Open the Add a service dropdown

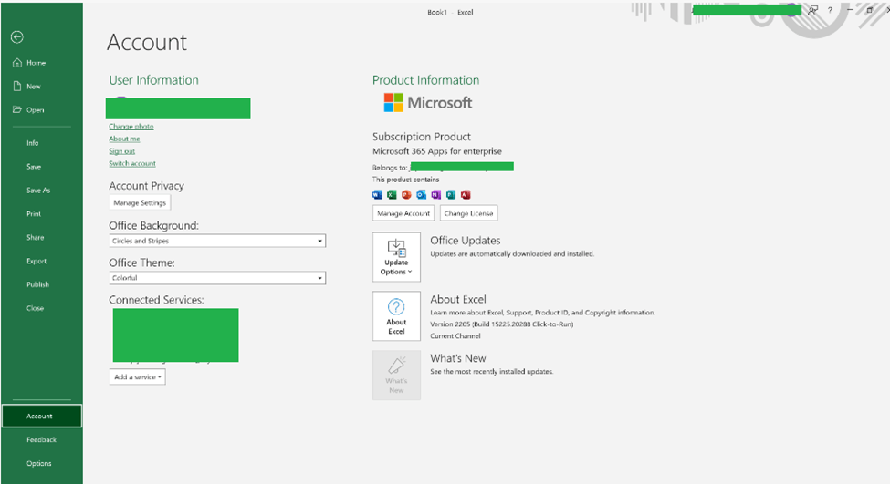[137, 376]
